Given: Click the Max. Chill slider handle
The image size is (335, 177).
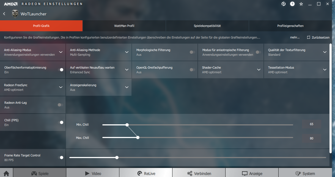Looking at the screenshot, I should click(x=138, y=137).
